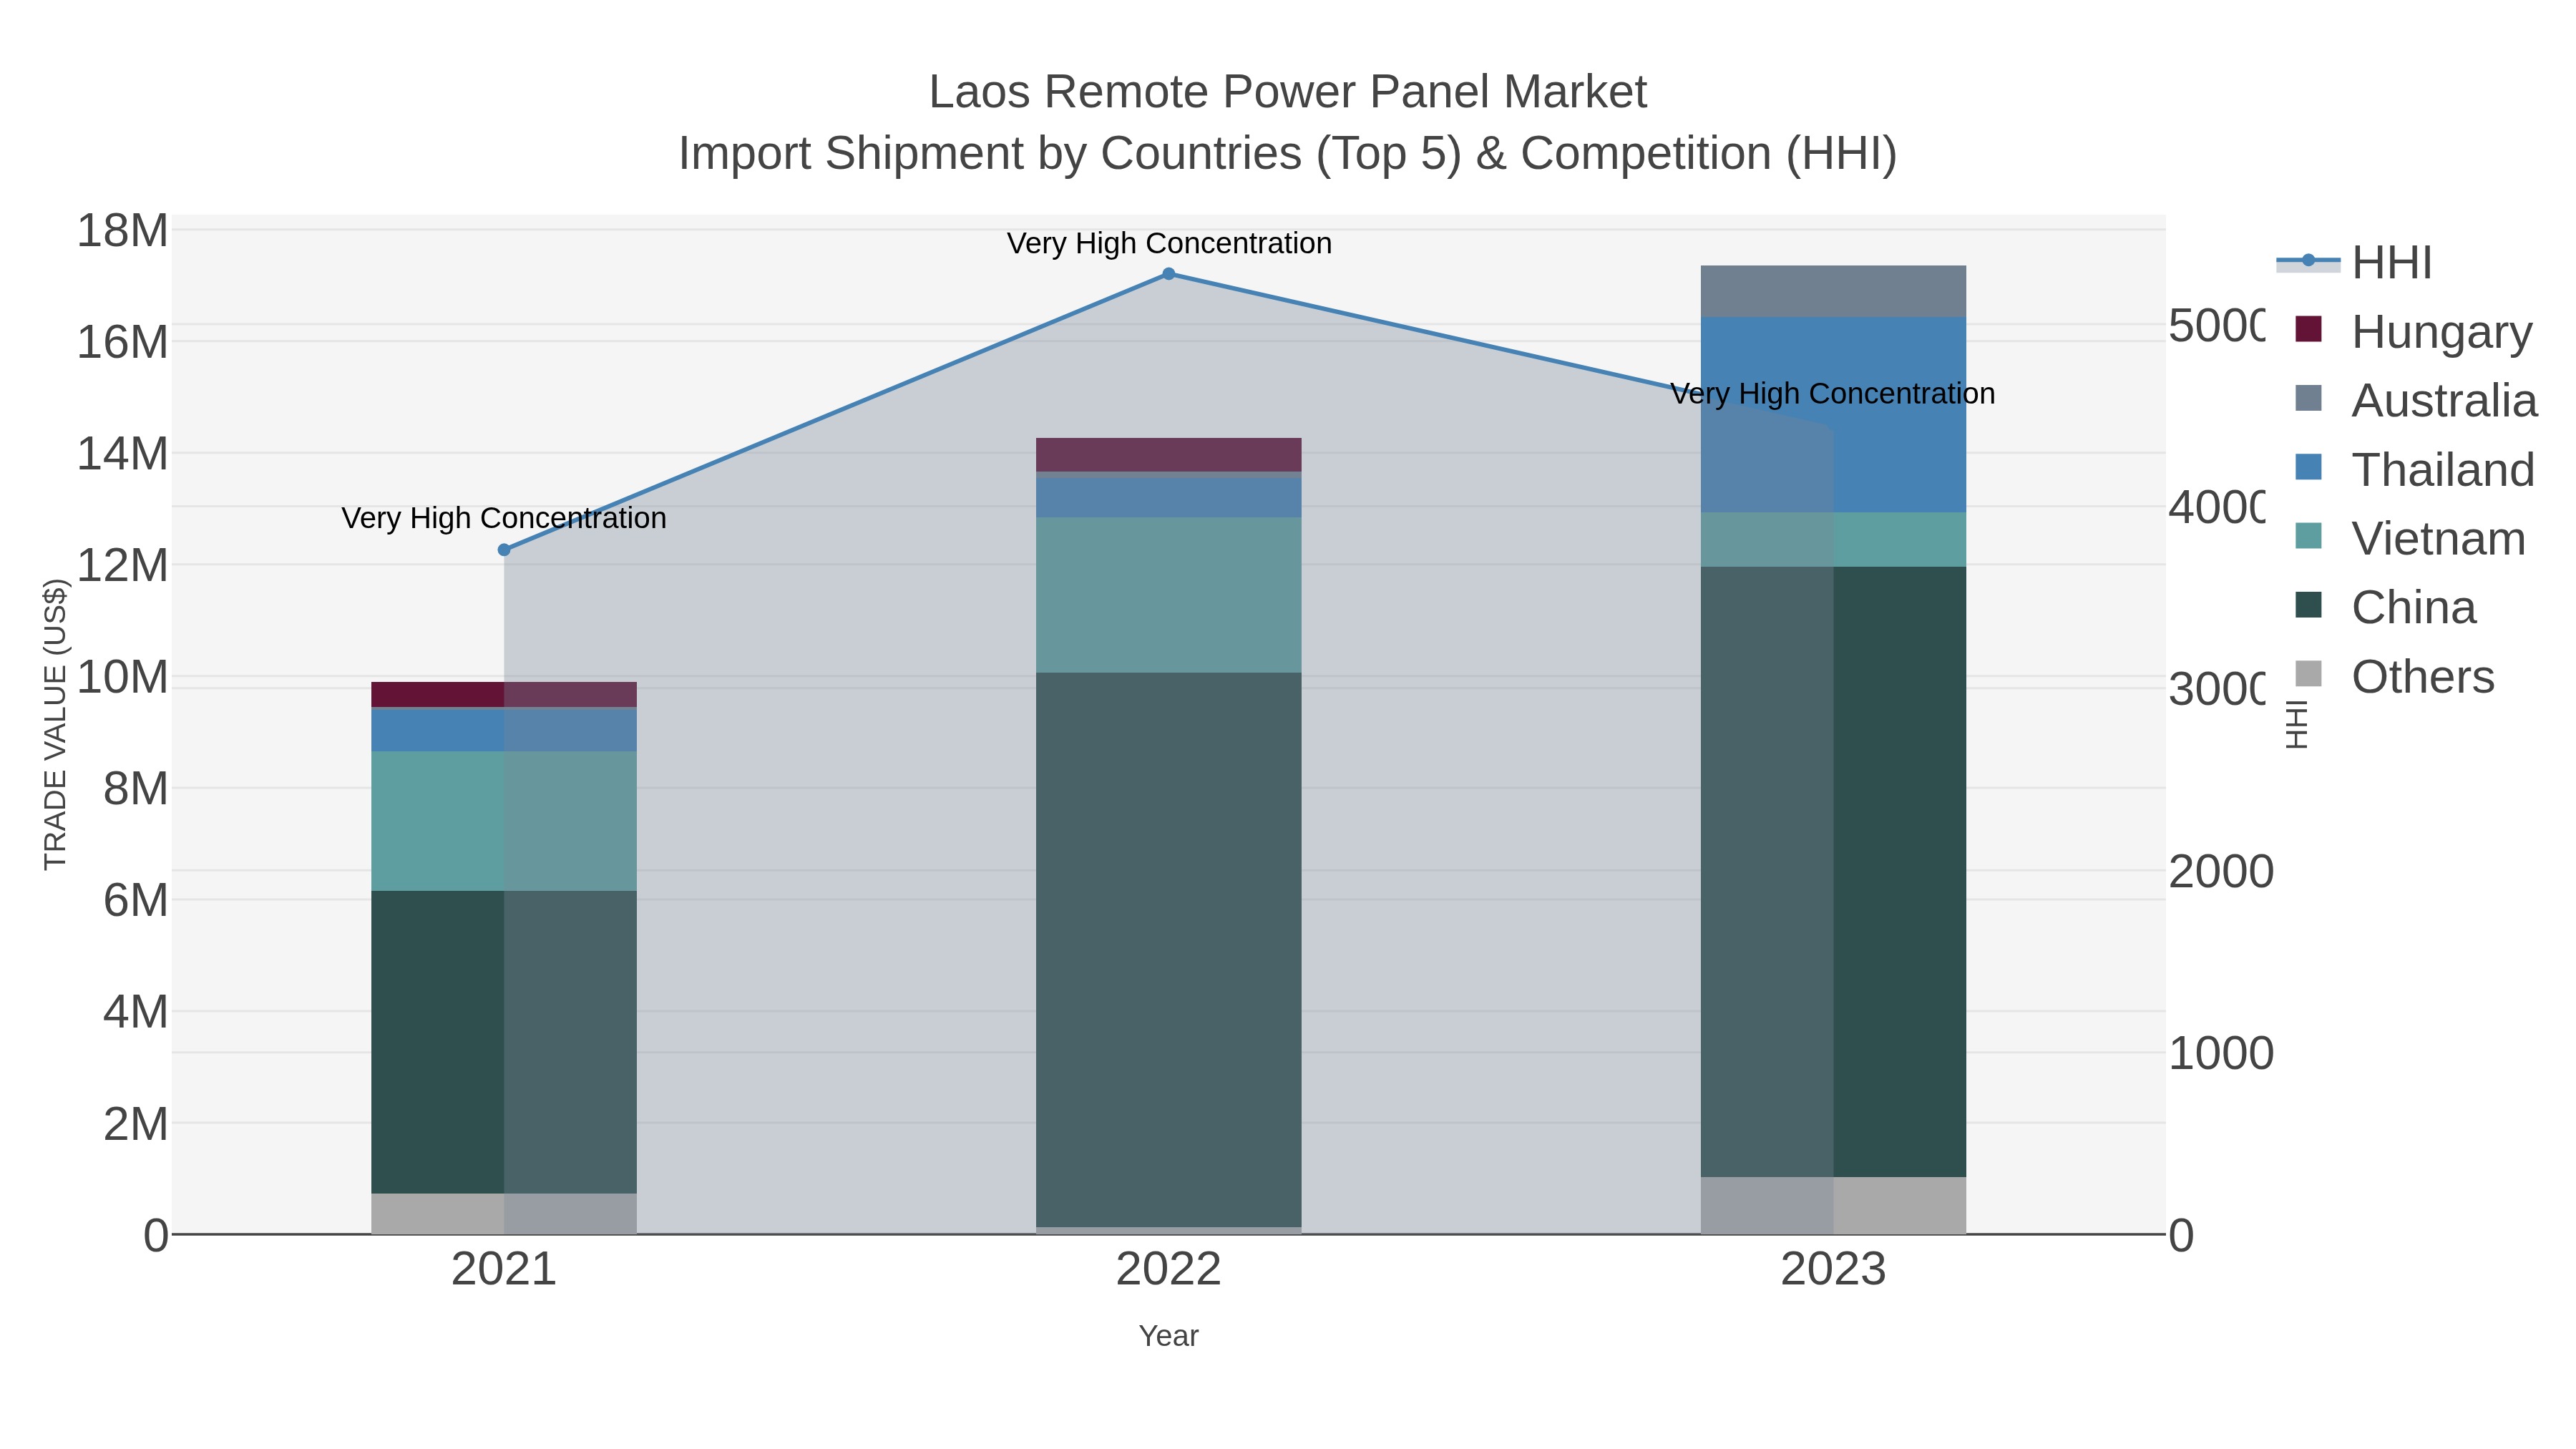Click the 'Very High Concentration' annotation above 2022

[x=1169, y=244]
